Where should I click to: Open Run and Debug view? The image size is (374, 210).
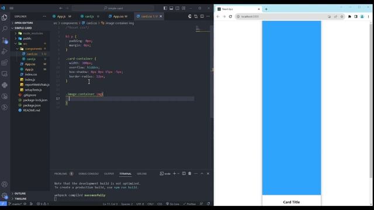pyautogui.click(x=4, y=51)
